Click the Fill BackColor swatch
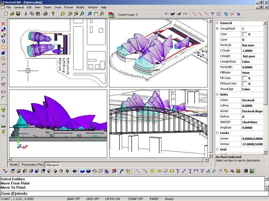Image resolution: width=269 pixels, height=201 pixels. [x=245, y=84]
